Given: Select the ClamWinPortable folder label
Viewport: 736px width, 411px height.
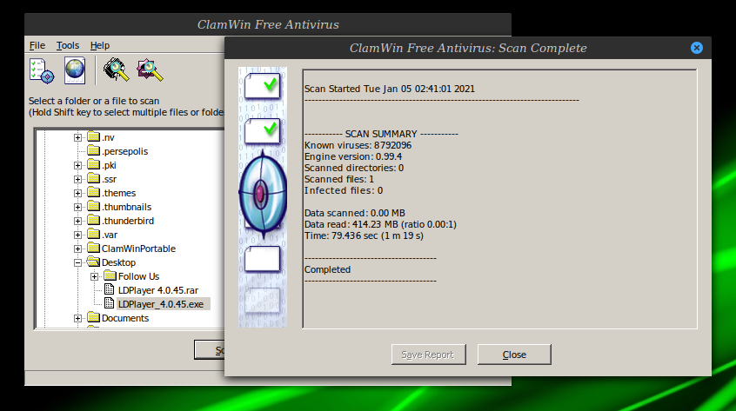Looking at the screenshot, I should [x=138, y=249].
